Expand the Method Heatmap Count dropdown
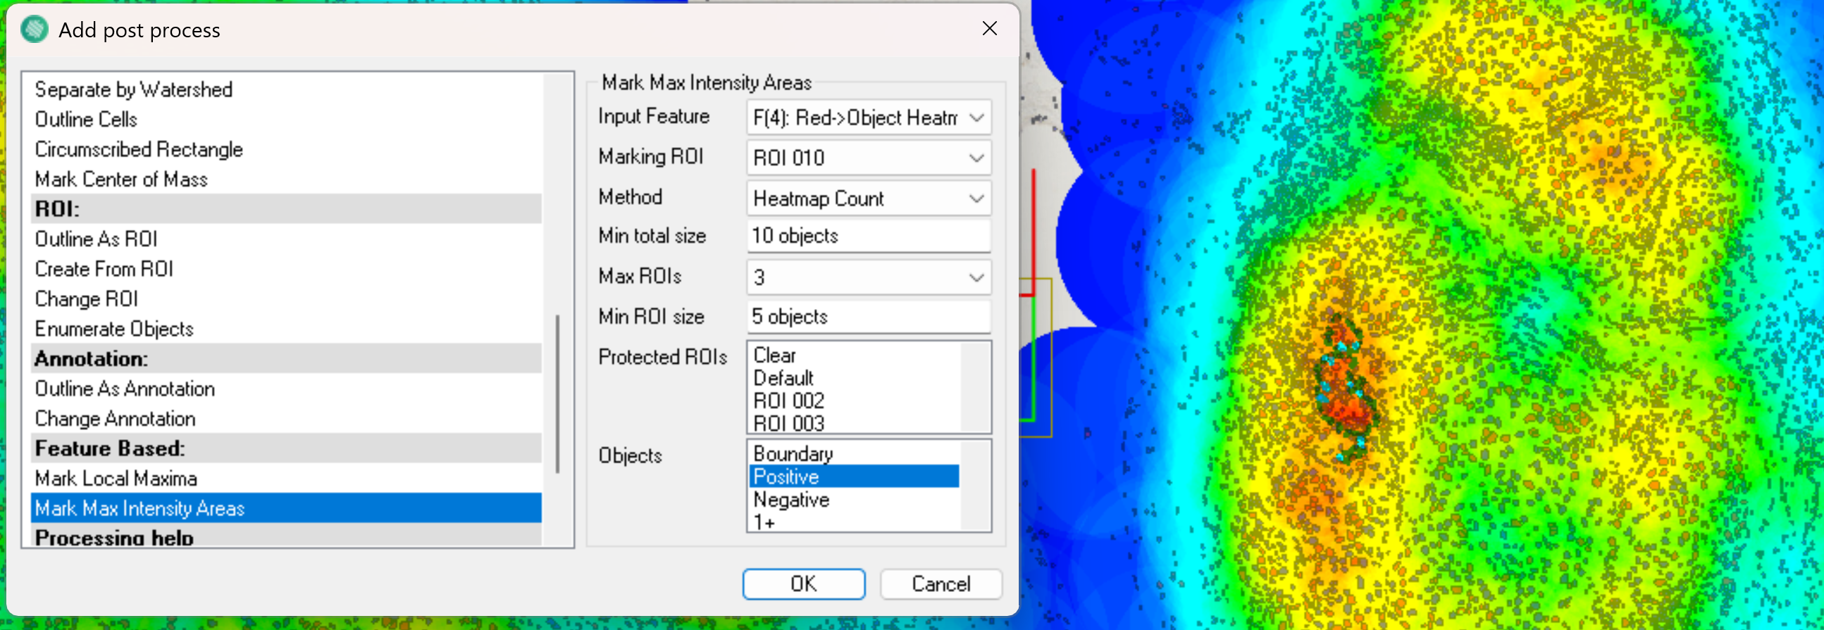 (869, 199)
